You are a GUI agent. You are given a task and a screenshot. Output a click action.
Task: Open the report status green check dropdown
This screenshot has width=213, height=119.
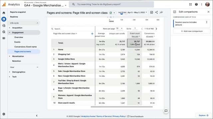112,13
